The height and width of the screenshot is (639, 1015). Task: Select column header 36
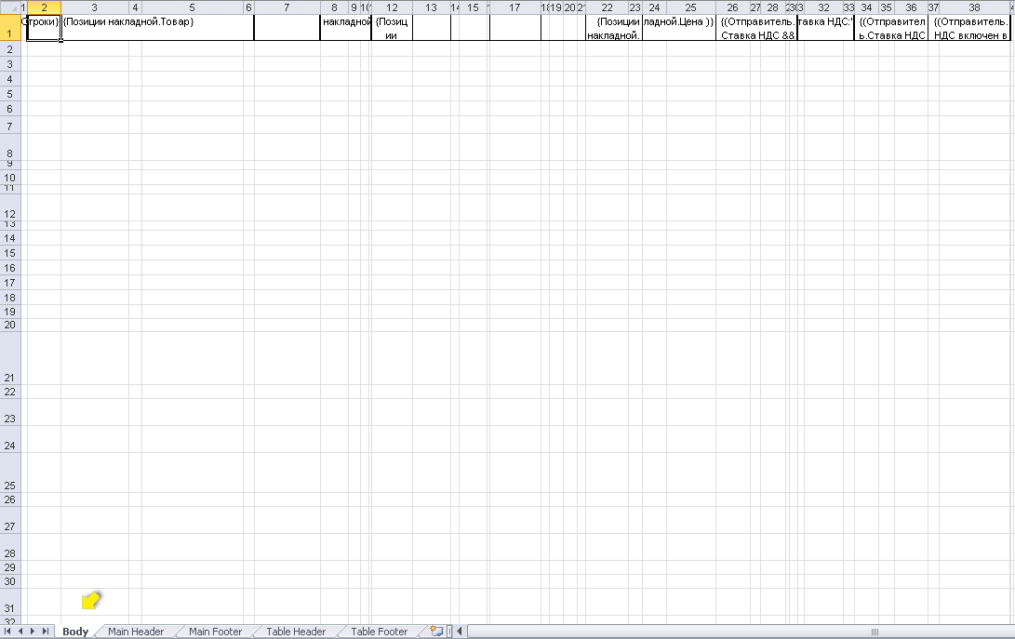click(x=911, y=7)
